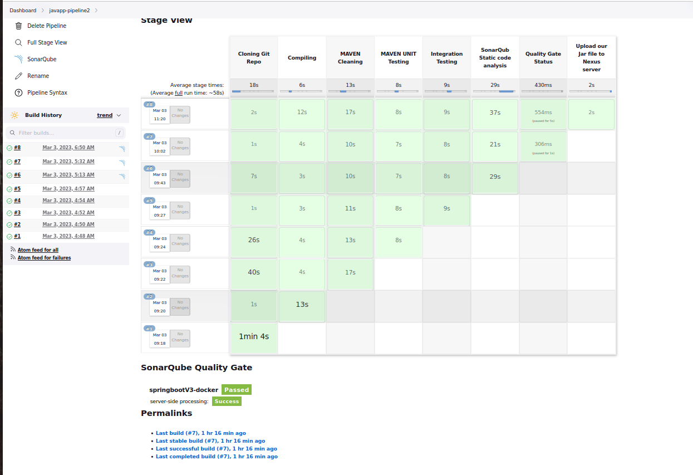Click No Changes box for build #7
The width and height of the screenshot is (693, 475).
(x=180, y=147)
